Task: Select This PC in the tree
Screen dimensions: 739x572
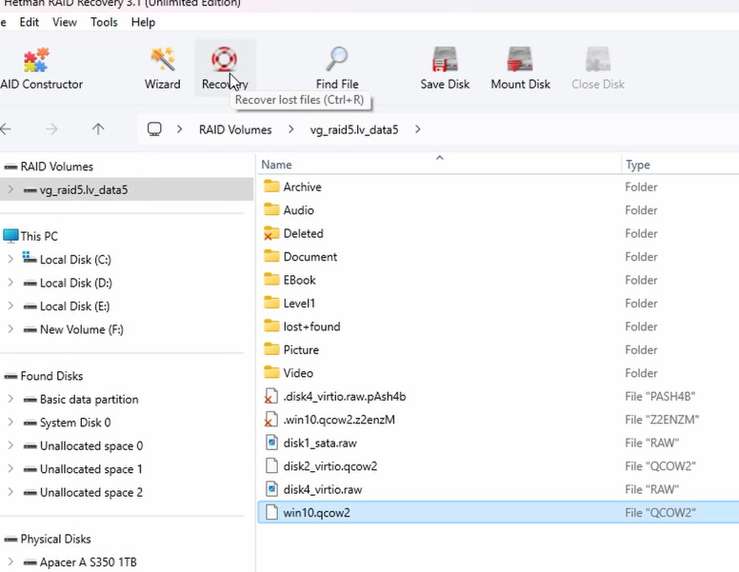Action: tap(39, 236)
